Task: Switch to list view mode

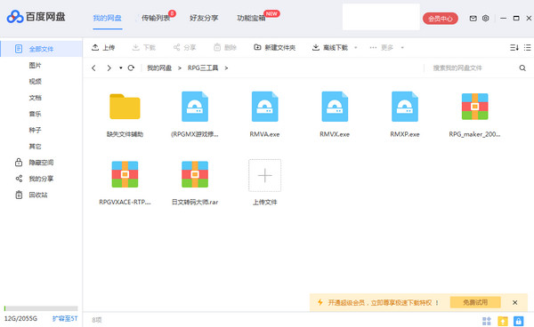Action: (528, 48)
